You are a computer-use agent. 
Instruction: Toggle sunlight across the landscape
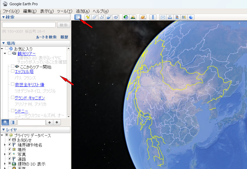pos(133,17)
